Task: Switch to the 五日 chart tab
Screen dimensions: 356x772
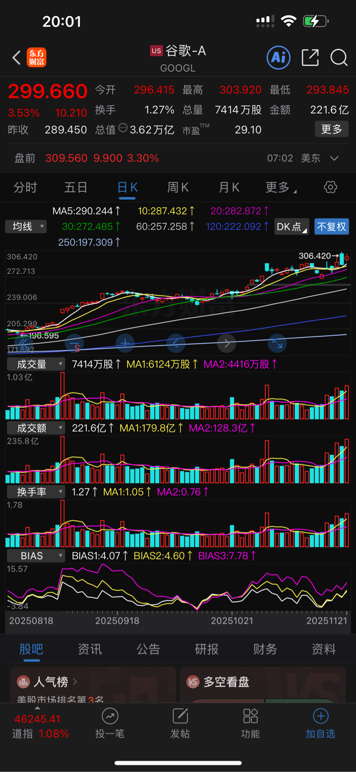Action: (x=76, y=187)
